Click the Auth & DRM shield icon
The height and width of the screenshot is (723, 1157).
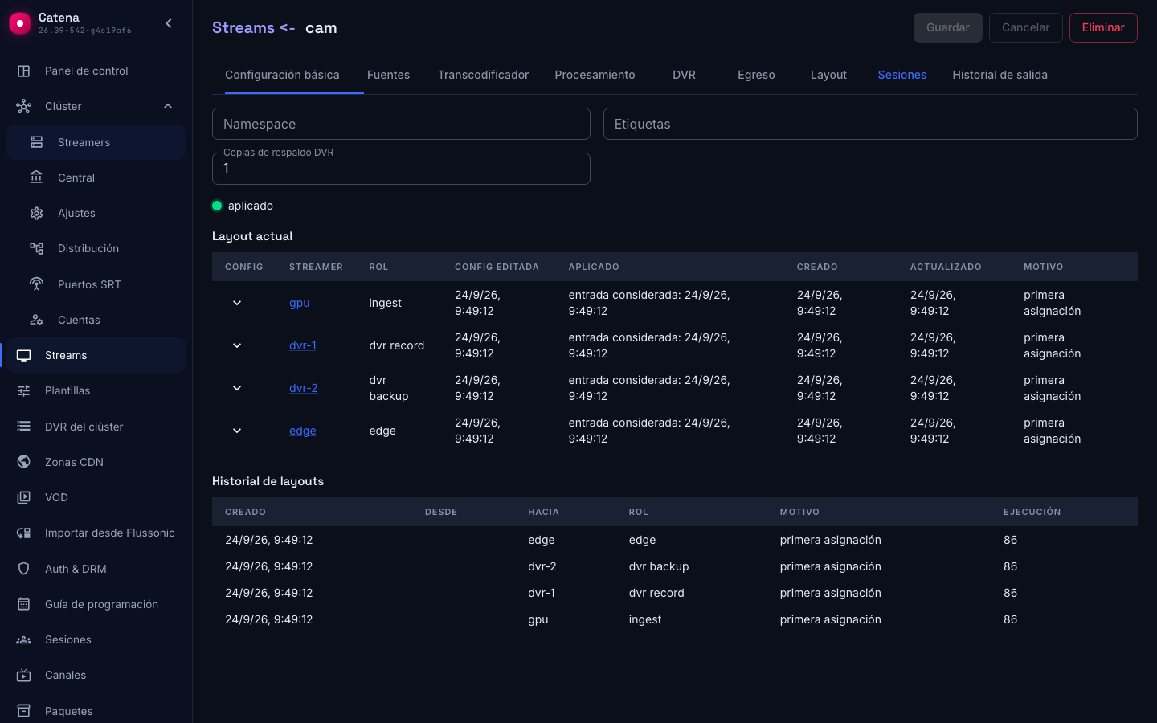24,569
